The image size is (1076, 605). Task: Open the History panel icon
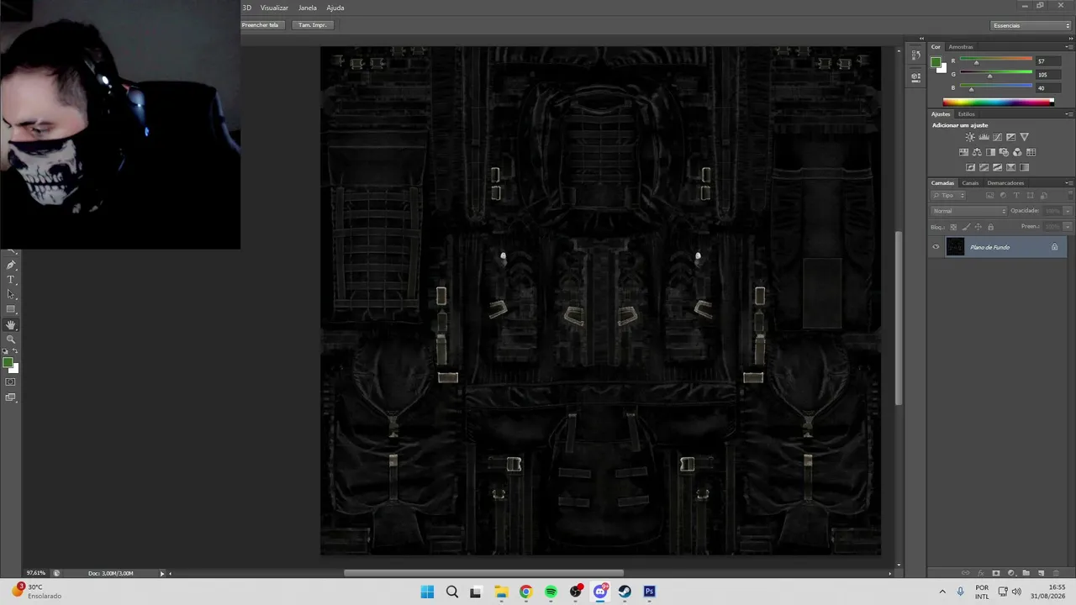(x=915, y=55)
